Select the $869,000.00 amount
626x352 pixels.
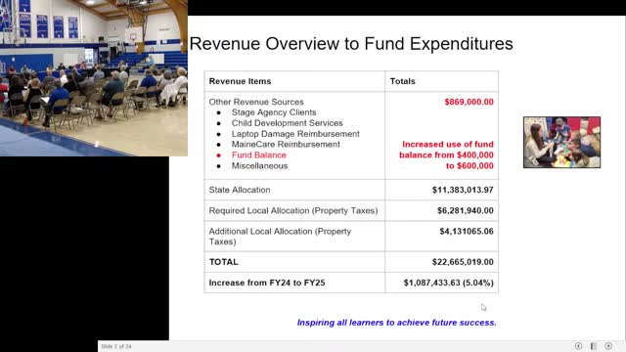click(469, 102)
